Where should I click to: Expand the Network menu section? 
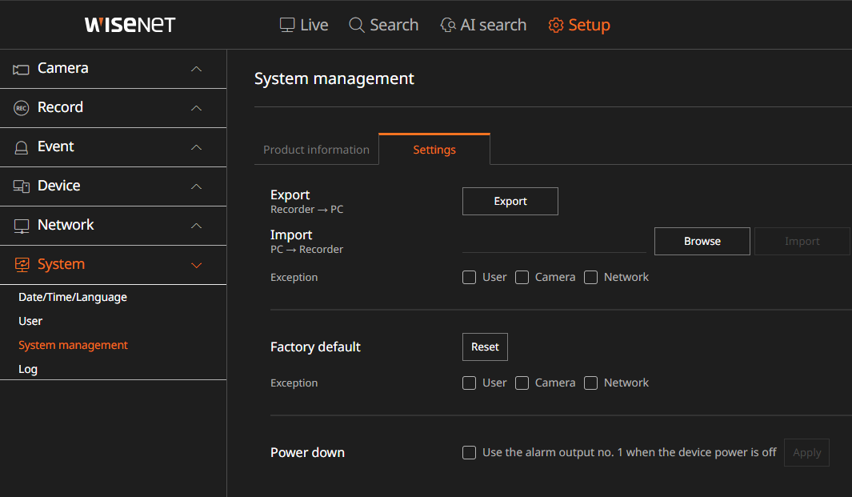196,225
